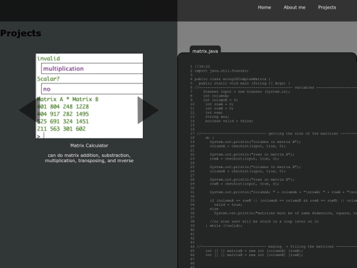
Task: Click the result row '401 804 248 1228'
Action: click(x=63, y=107)
